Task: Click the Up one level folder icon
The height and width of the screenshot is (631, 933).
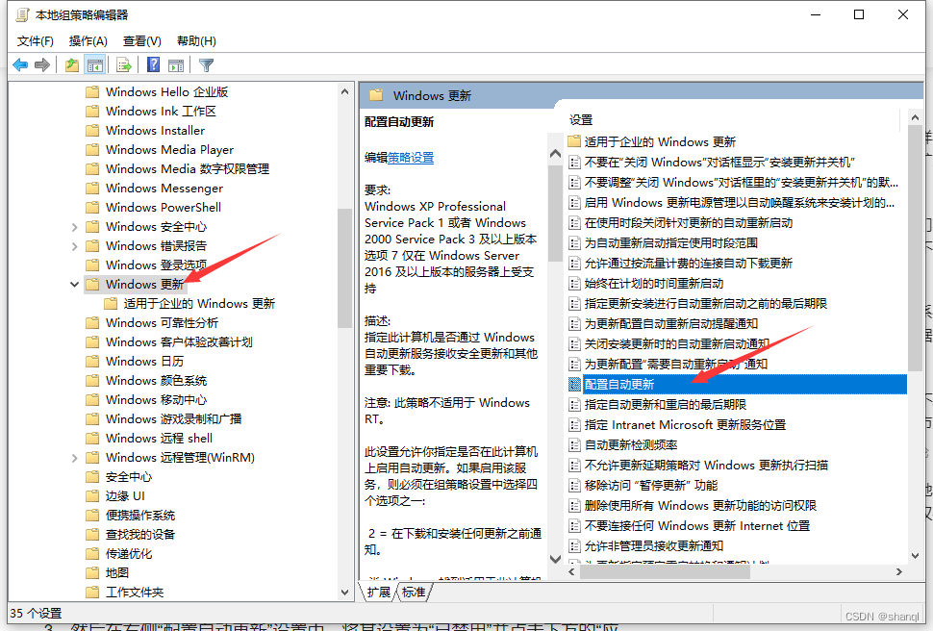Action: pos(72,64)
